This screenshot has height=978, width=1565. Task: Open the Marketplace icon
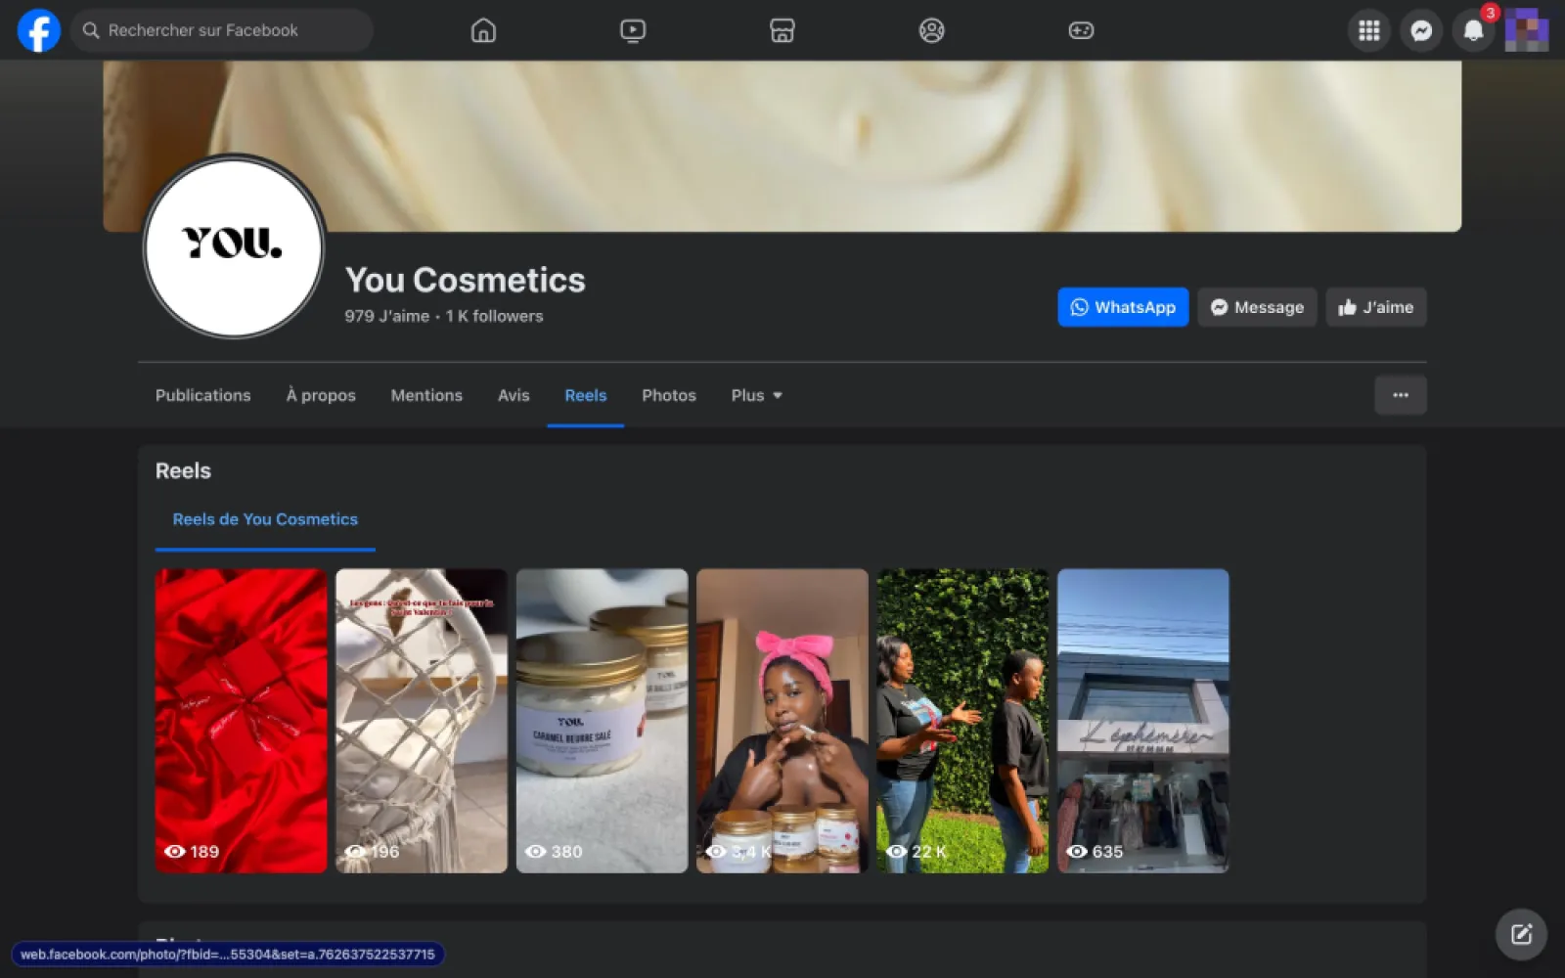click(x=782, y=30)
